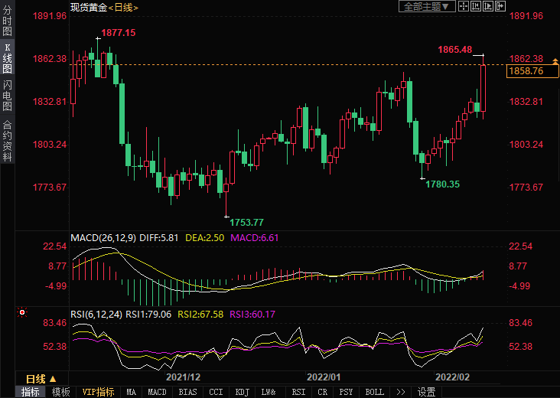Open the 合约资料 side tab
The height and width of the screenshot is (398, 560).
tap(7, 141)
